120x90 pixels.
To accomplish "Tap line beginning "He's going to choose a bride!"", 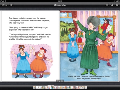I will click(28, 27).
